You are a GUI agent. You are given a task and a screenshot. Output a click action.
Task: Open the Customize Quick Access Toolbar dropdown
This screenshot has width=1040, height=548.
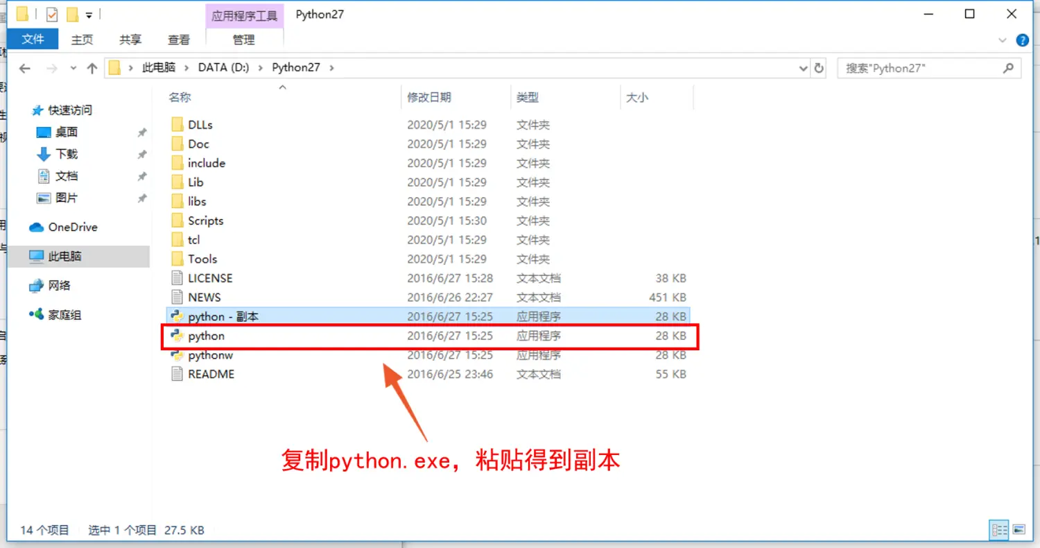click(x=89, y=15)
